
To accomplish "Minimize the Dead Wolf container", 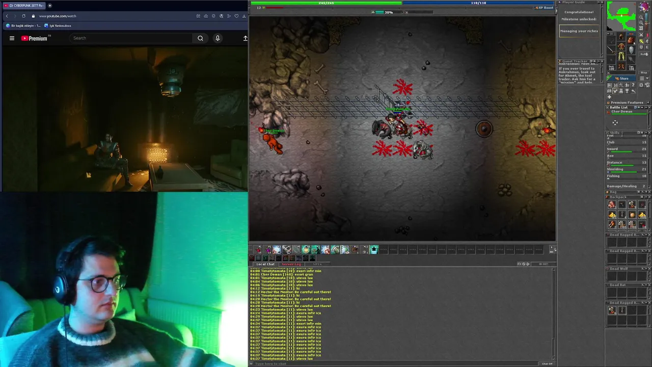I will 646,269.
